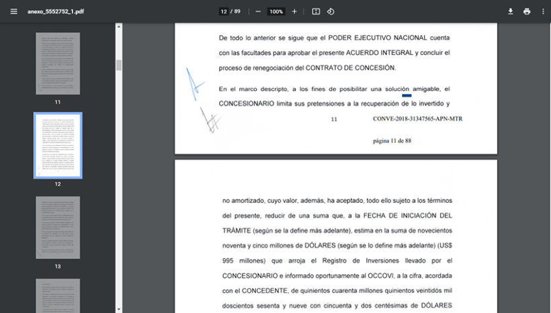The width and height of the screenshot is (551, 313).
Task: Open page 13 thumbnail in sidebar
Action: click(x=58, y=228)
